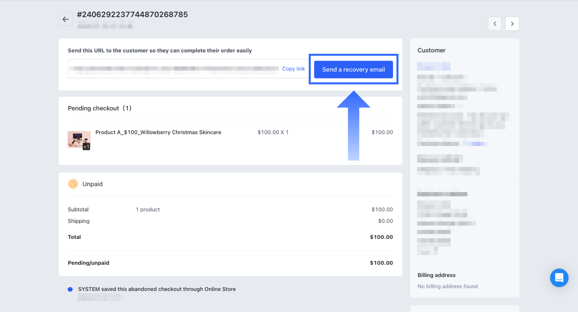
Task: Click the "No billing address found" text
Action: click(447, 286)
